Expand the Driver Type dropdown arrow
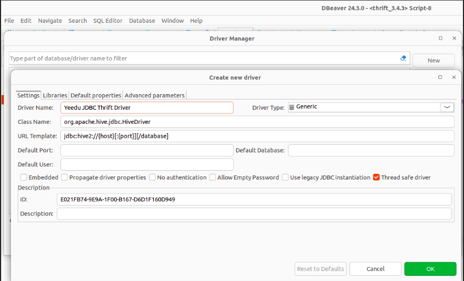Screen dimensions: 464x281 point(447,107)
